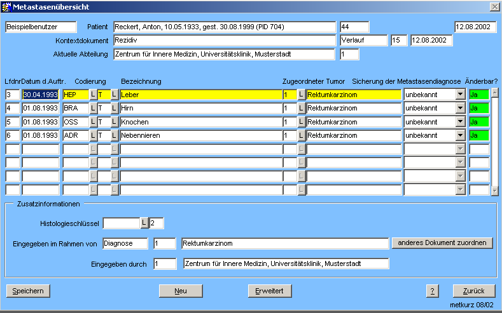The width and height of the screenshot is (502, 313).
Task: Click the Erweitert button
Action: [269, 291]
